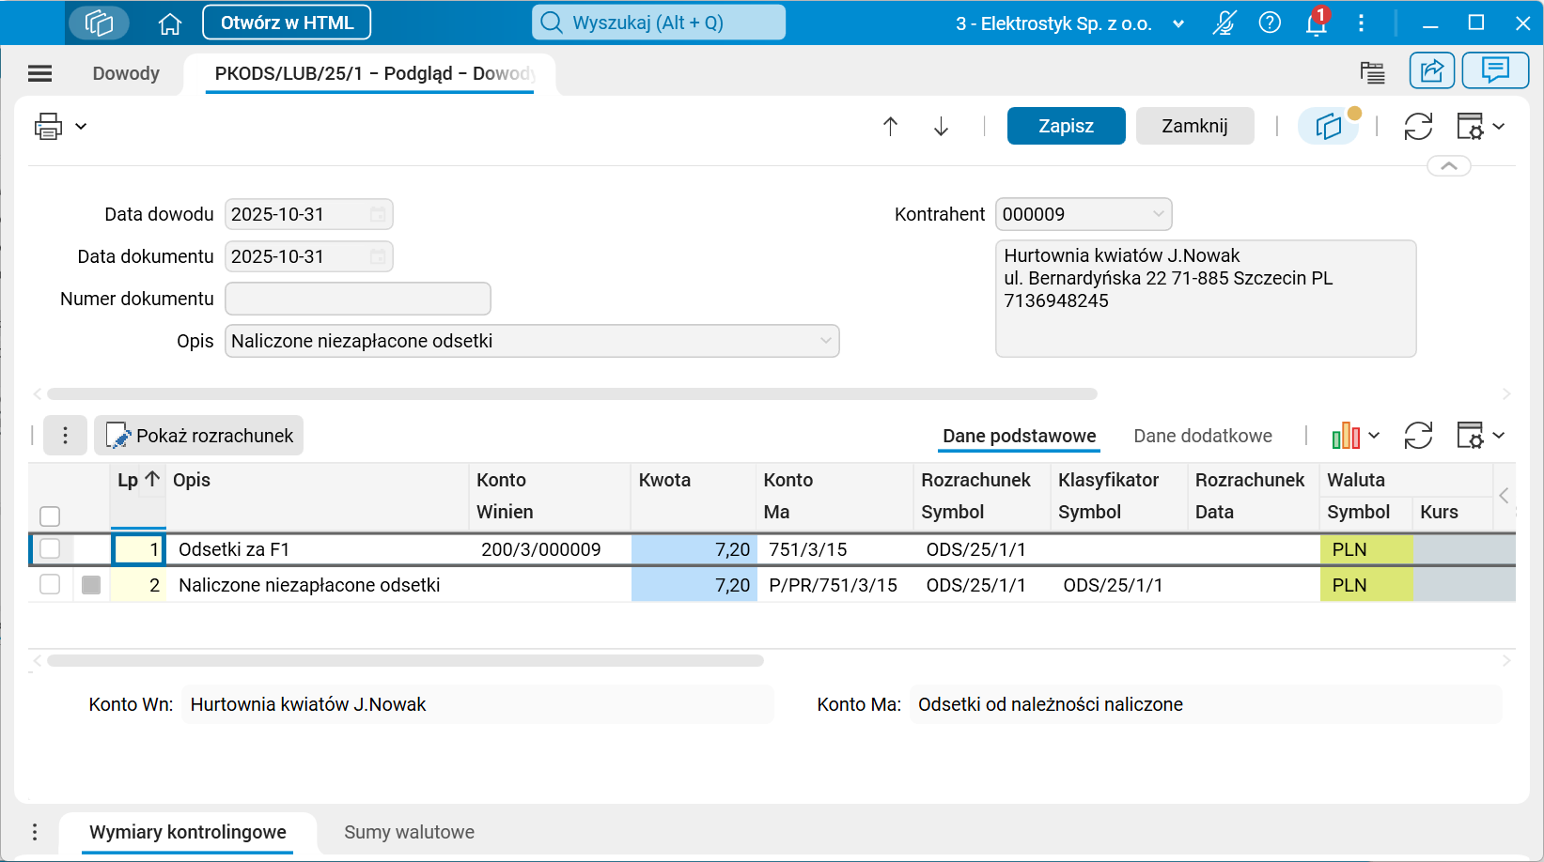Collapse header section chevron
Viewport: 1544px width, 862px height.
[x=1449, y=166]
